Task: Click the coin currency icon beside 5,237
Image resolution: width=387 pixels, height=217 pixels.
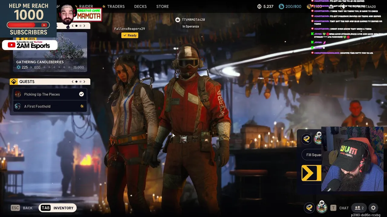Action: (x=259, y=6)
